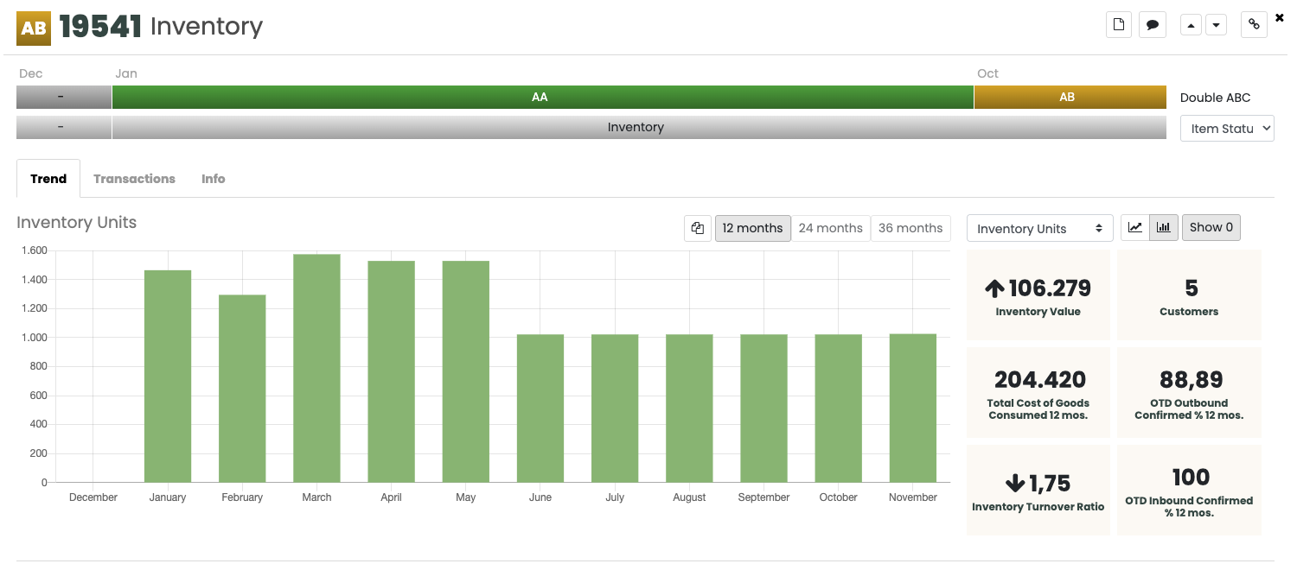The width and height of the screenshot is (1297, 570).
Task: Open the Inventory Units metric dropdown
Action: [x=1039, y=229]
